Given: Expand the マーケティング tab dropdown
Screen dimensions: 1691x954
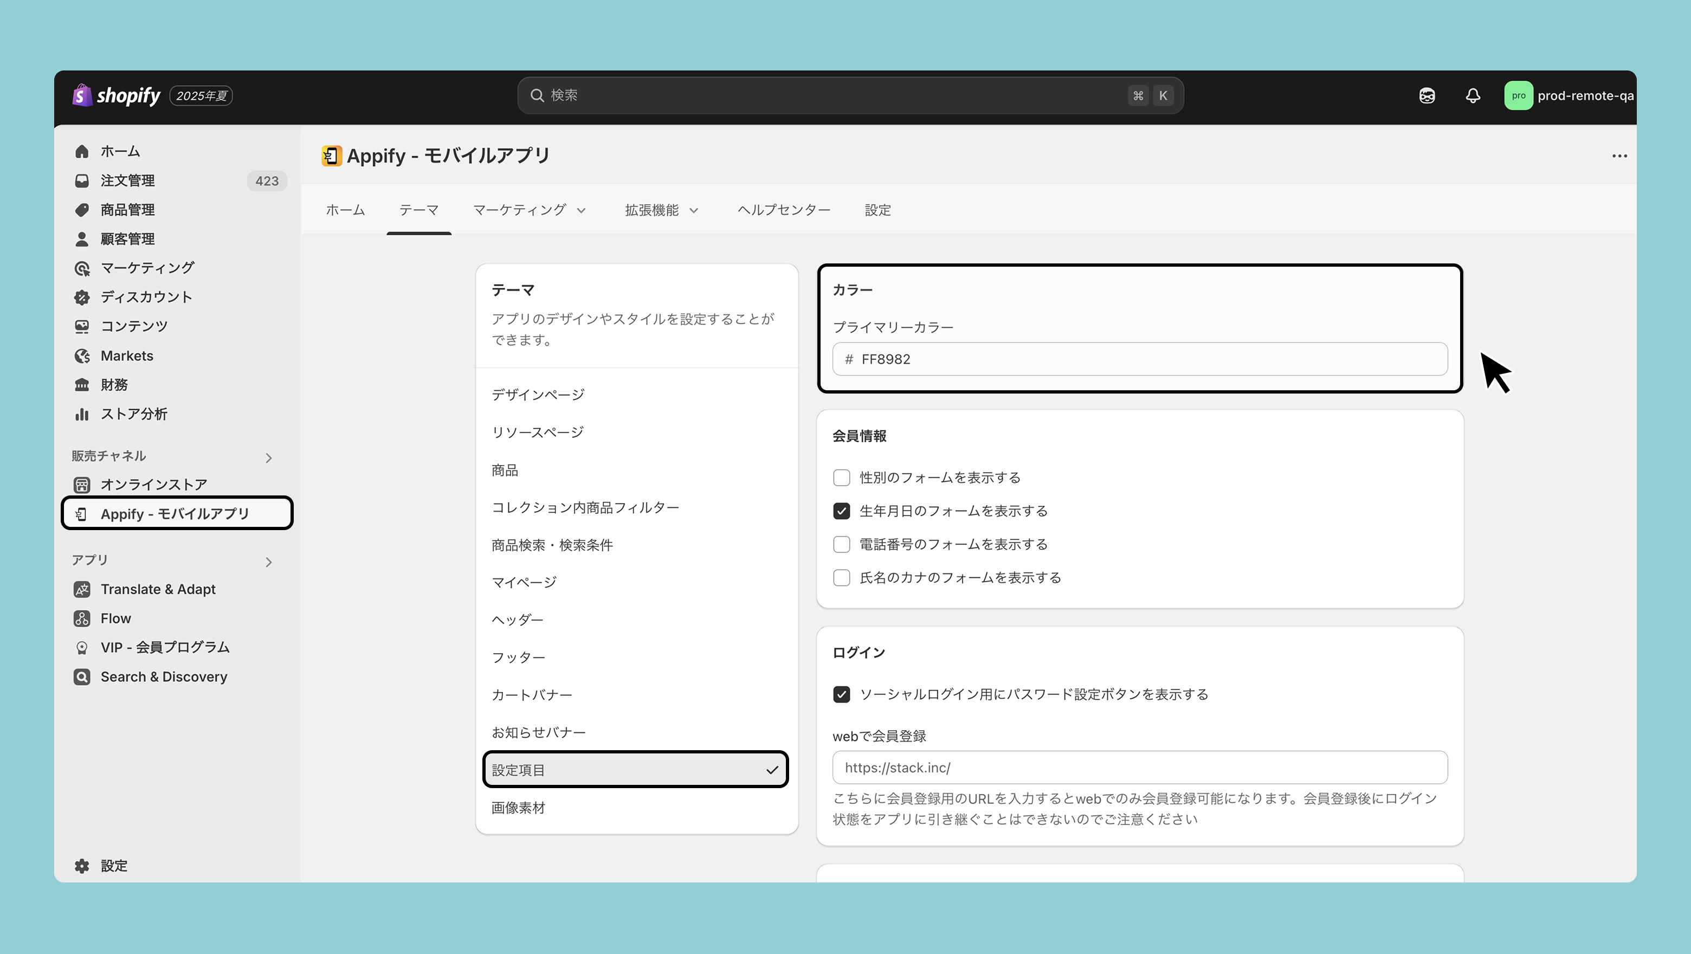Looking at the screenshot, I should coord(528,210).
